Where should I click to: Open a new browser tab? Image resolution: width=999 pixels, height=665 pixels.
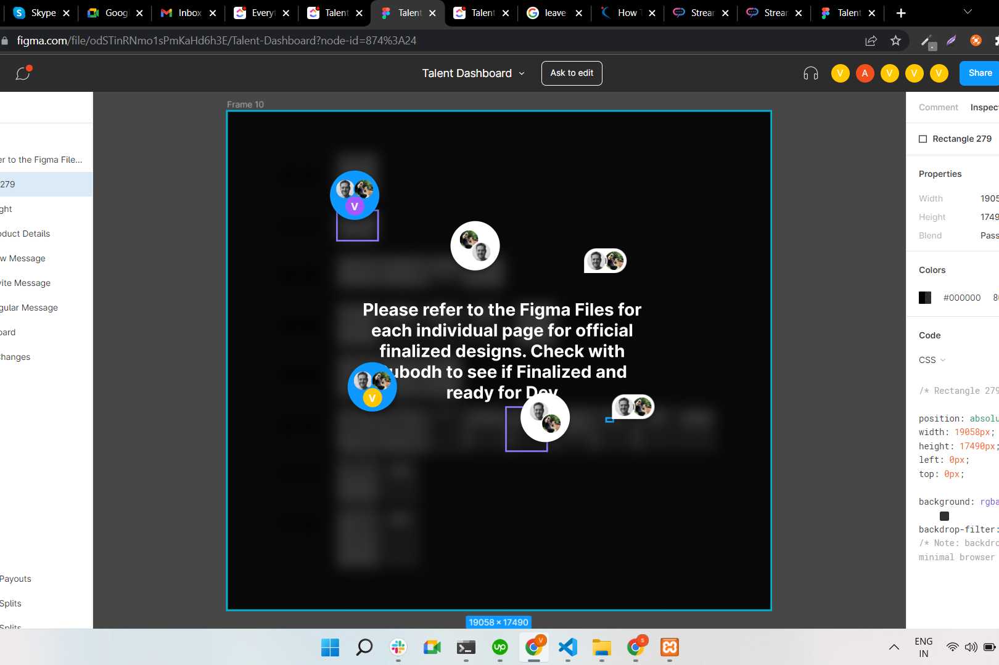click(901, 13)
